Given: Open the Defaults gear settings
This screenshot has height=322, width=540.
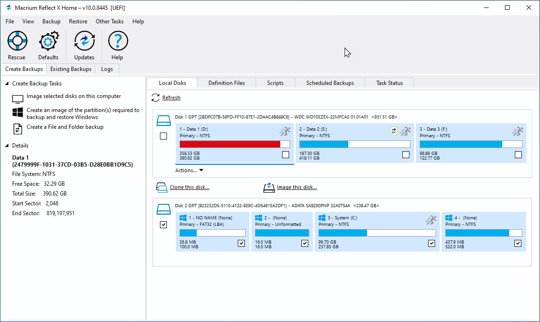Looking at the screenshot, I should coord(48,45).
